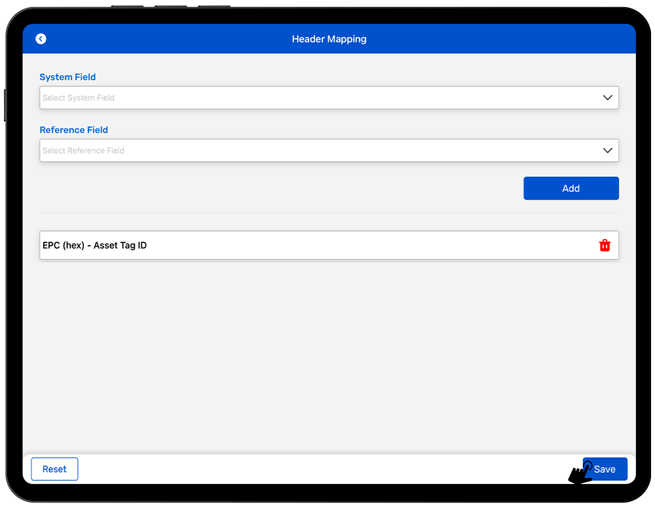
Task: Delete the EPC (hex) mapping with trash icon
Action: tap(605, 246)
